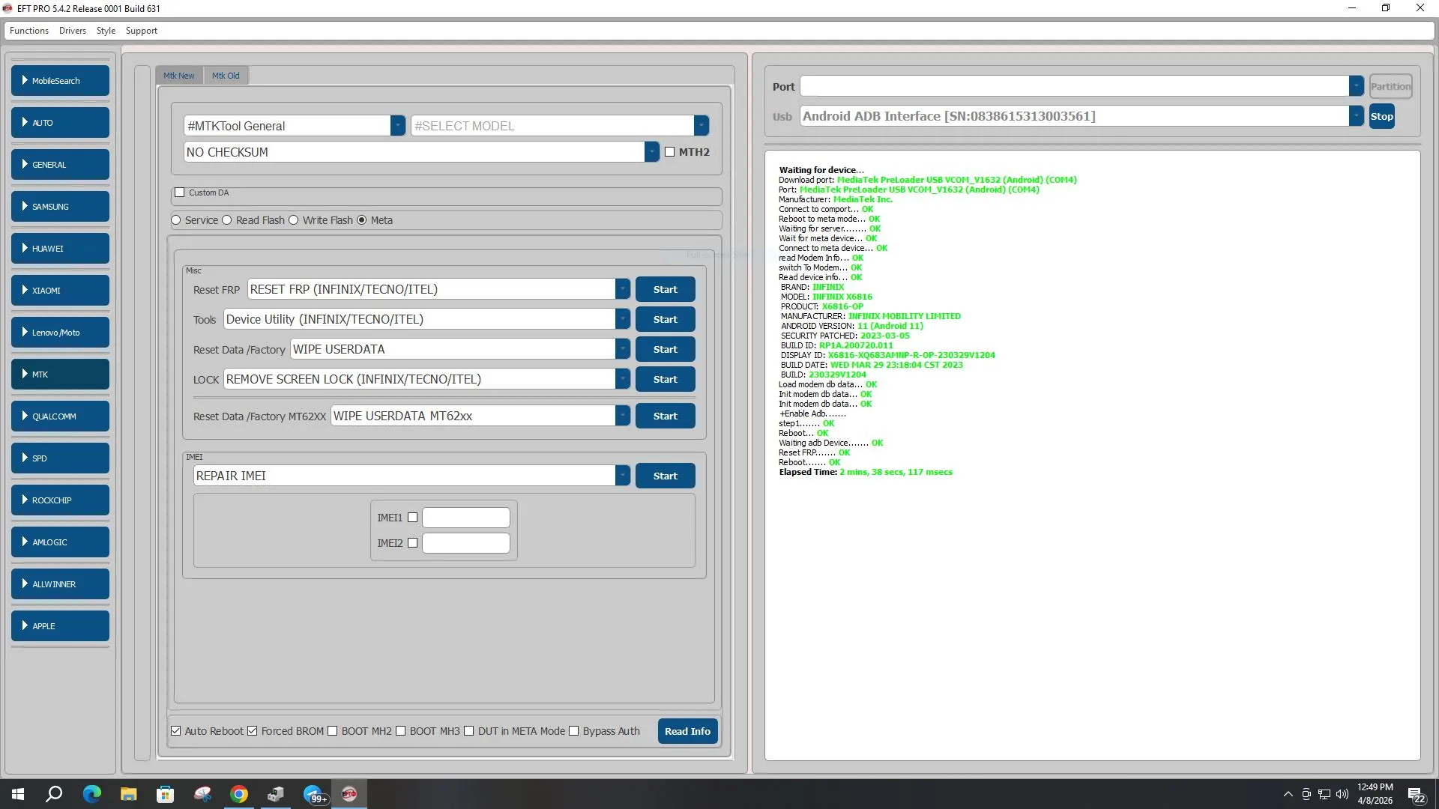Launch Microsoft Edge from the taskbar
This screenshot has width=1439, height=809.
point(92,795)
